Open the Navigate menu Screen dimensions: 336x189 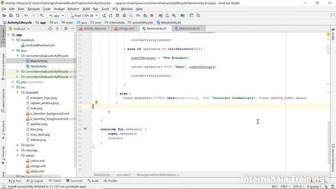click(x=34, y=9)
